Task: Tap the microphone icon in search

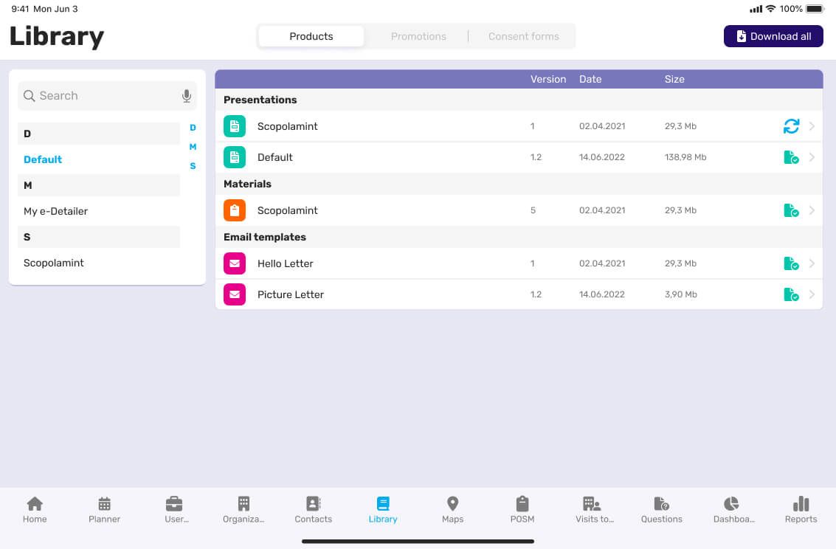Action: 186,96
